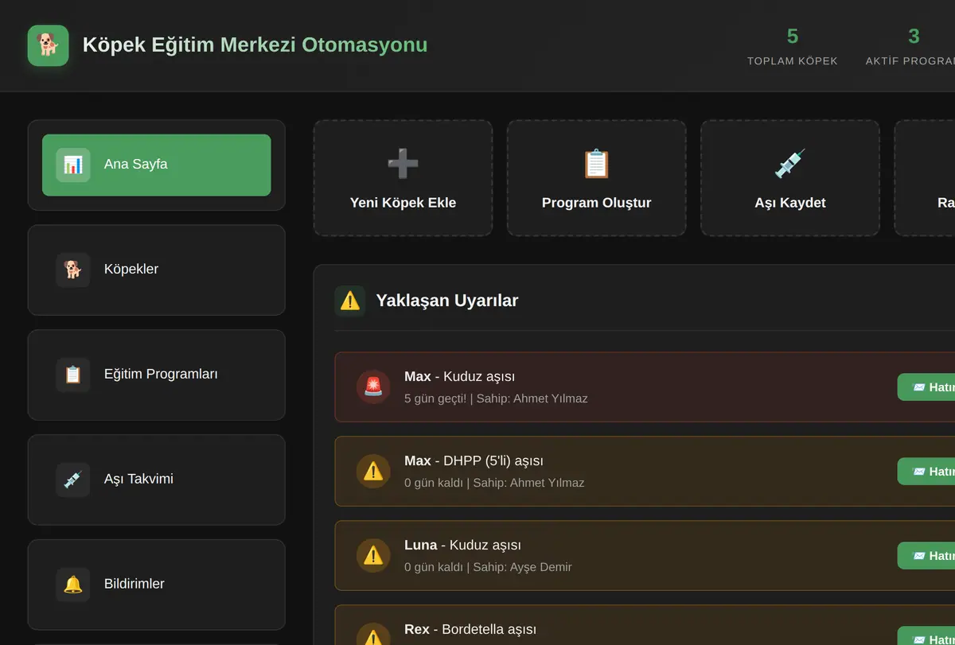Viewport: 955px width, 645px height.
Task: Send reminder for Max Kuduz aşısı
Action: click(926, 387)
